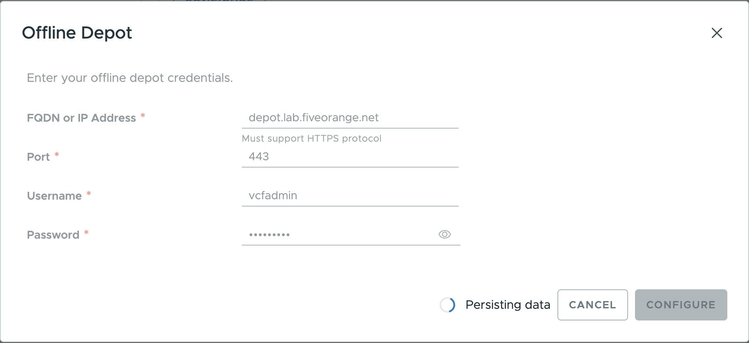Click the 'Must support HTTPS protocol' hint
Viewport: 749px width, 343px height.
311,139
